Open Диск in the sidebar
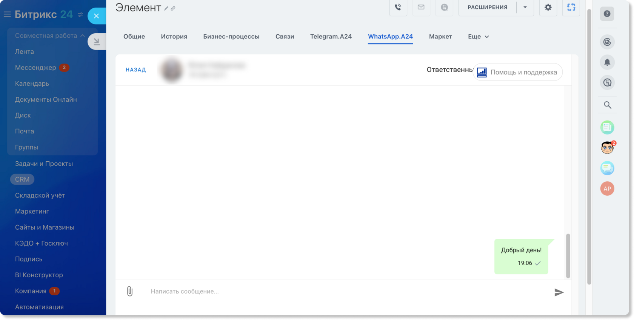Screen dimensions: 634x320 click(x=23, y=115)
